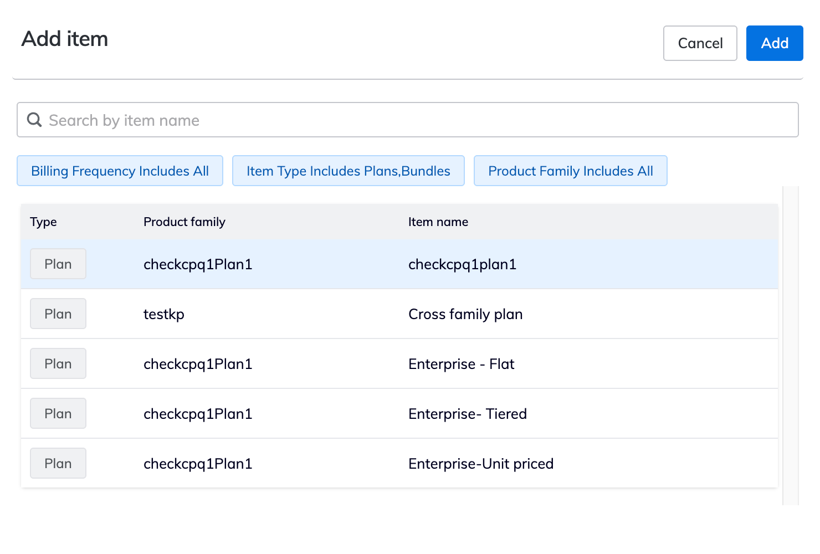Pick the Enterprise-Unit priced item

[x=480, y=464]
